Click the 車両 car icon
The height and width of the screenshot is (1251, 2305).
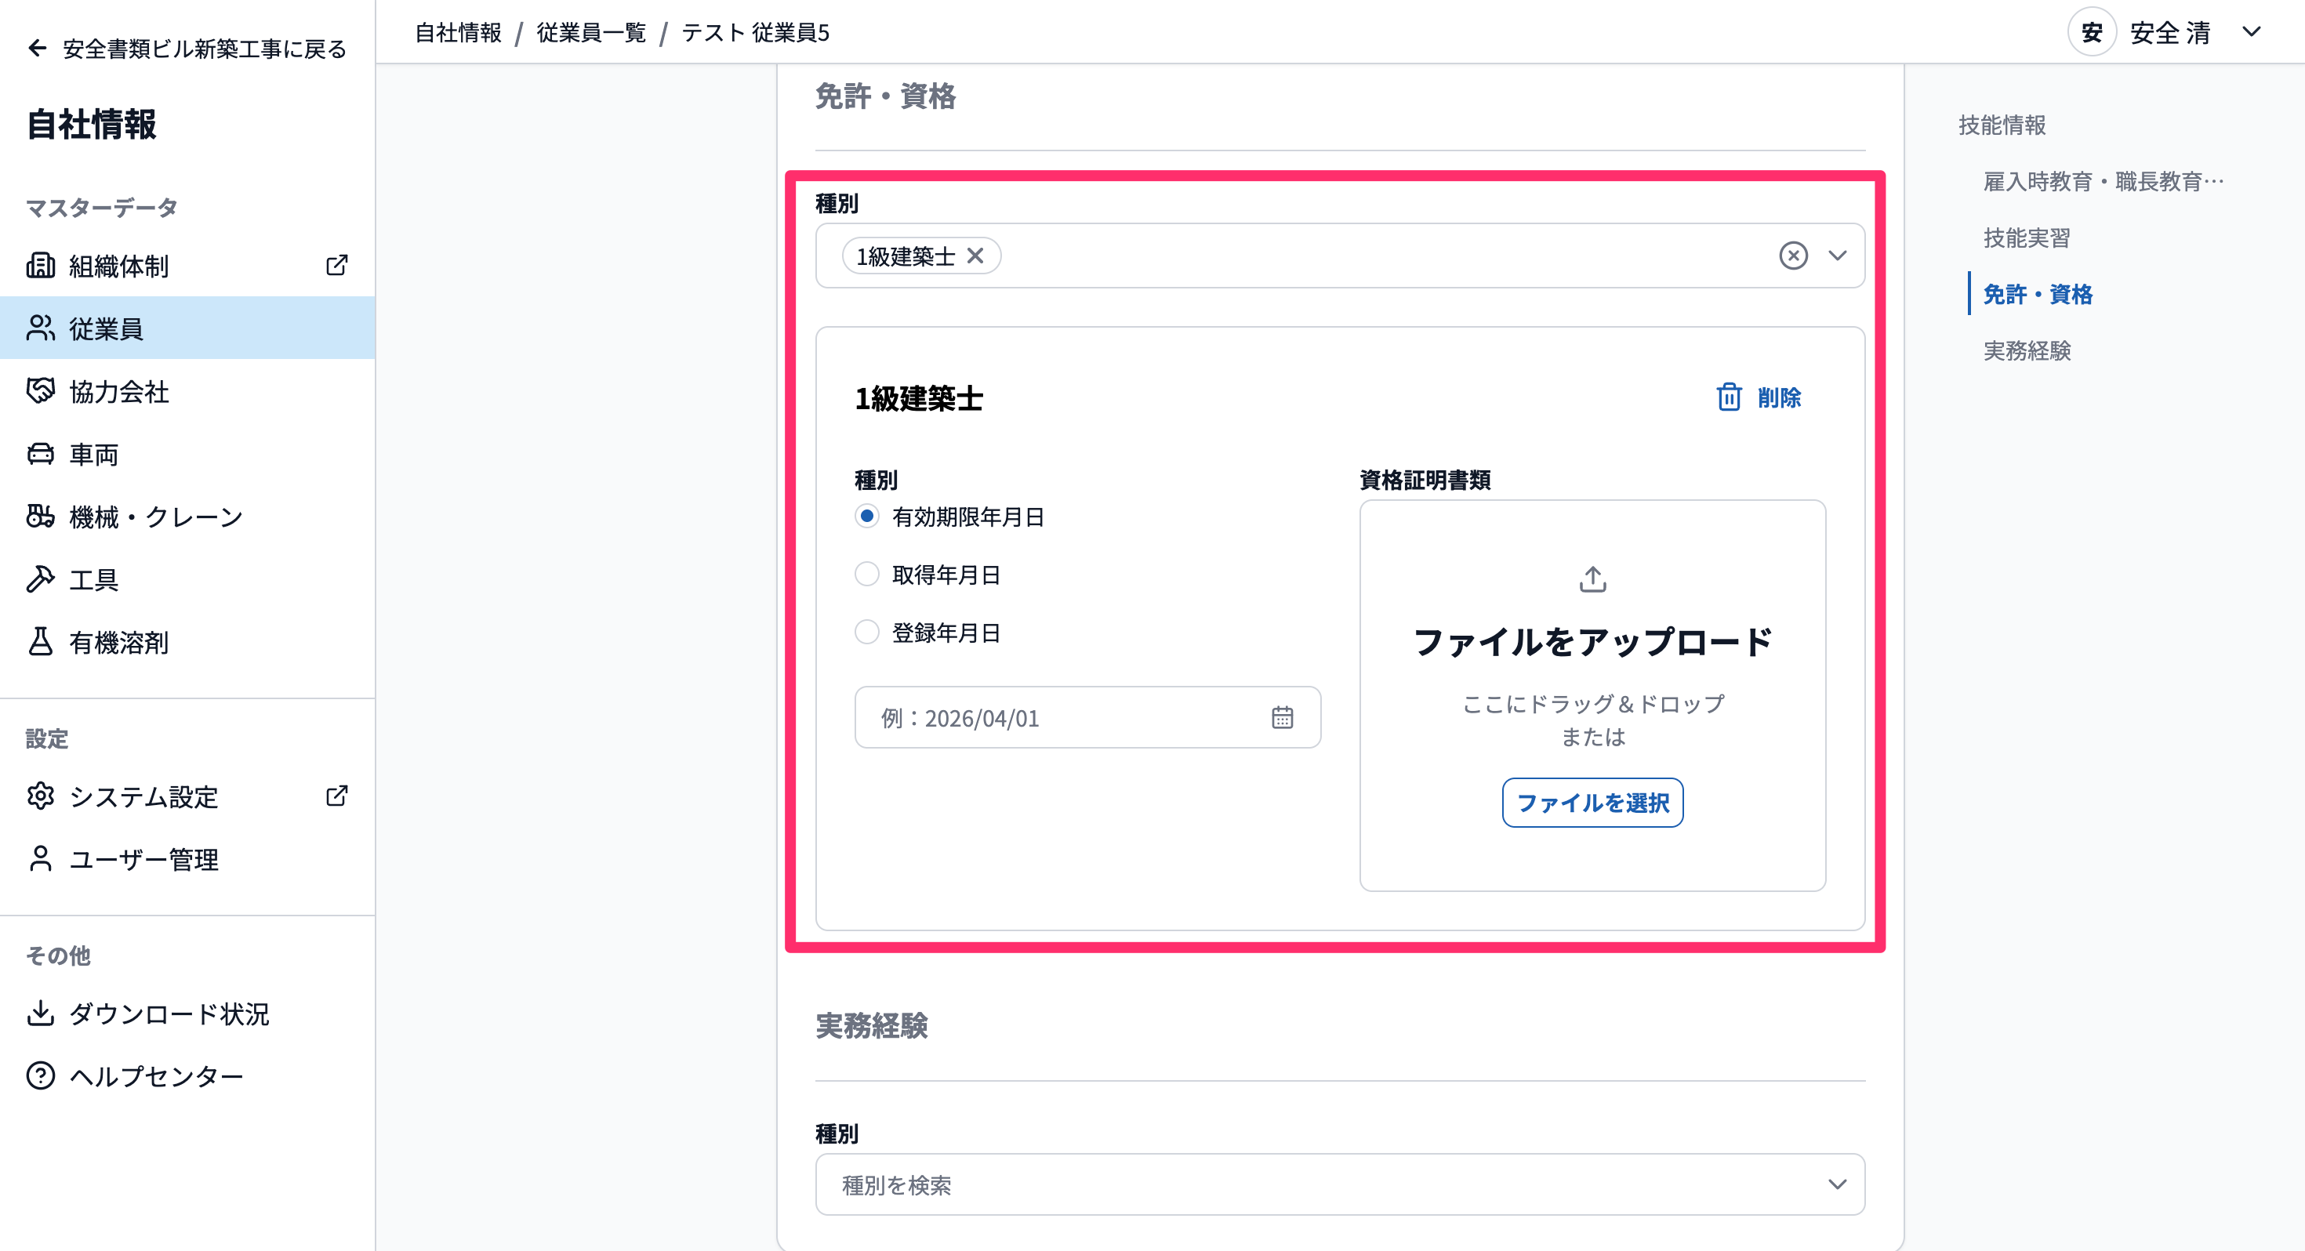[40, 454]
